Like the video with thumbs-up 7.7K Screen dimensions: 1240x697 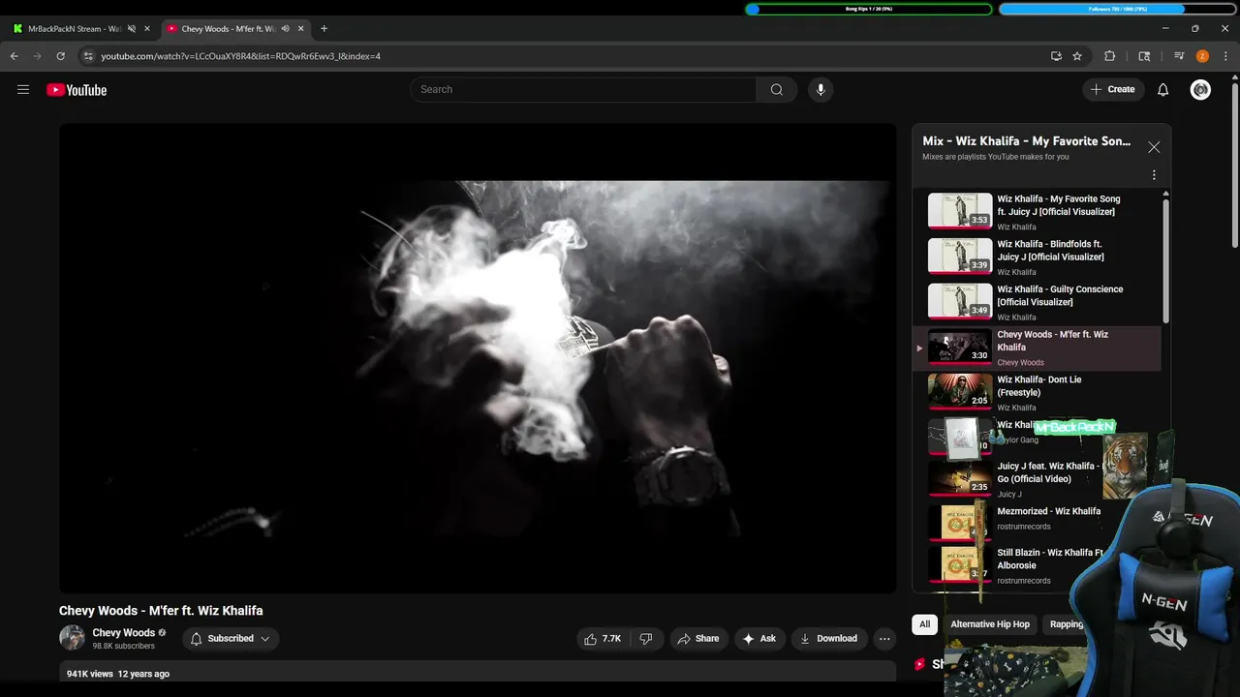pyautogui.click(x=602, y=639)
